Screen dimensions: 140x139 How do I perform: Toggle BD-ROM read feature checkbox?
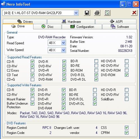[96, 70]
